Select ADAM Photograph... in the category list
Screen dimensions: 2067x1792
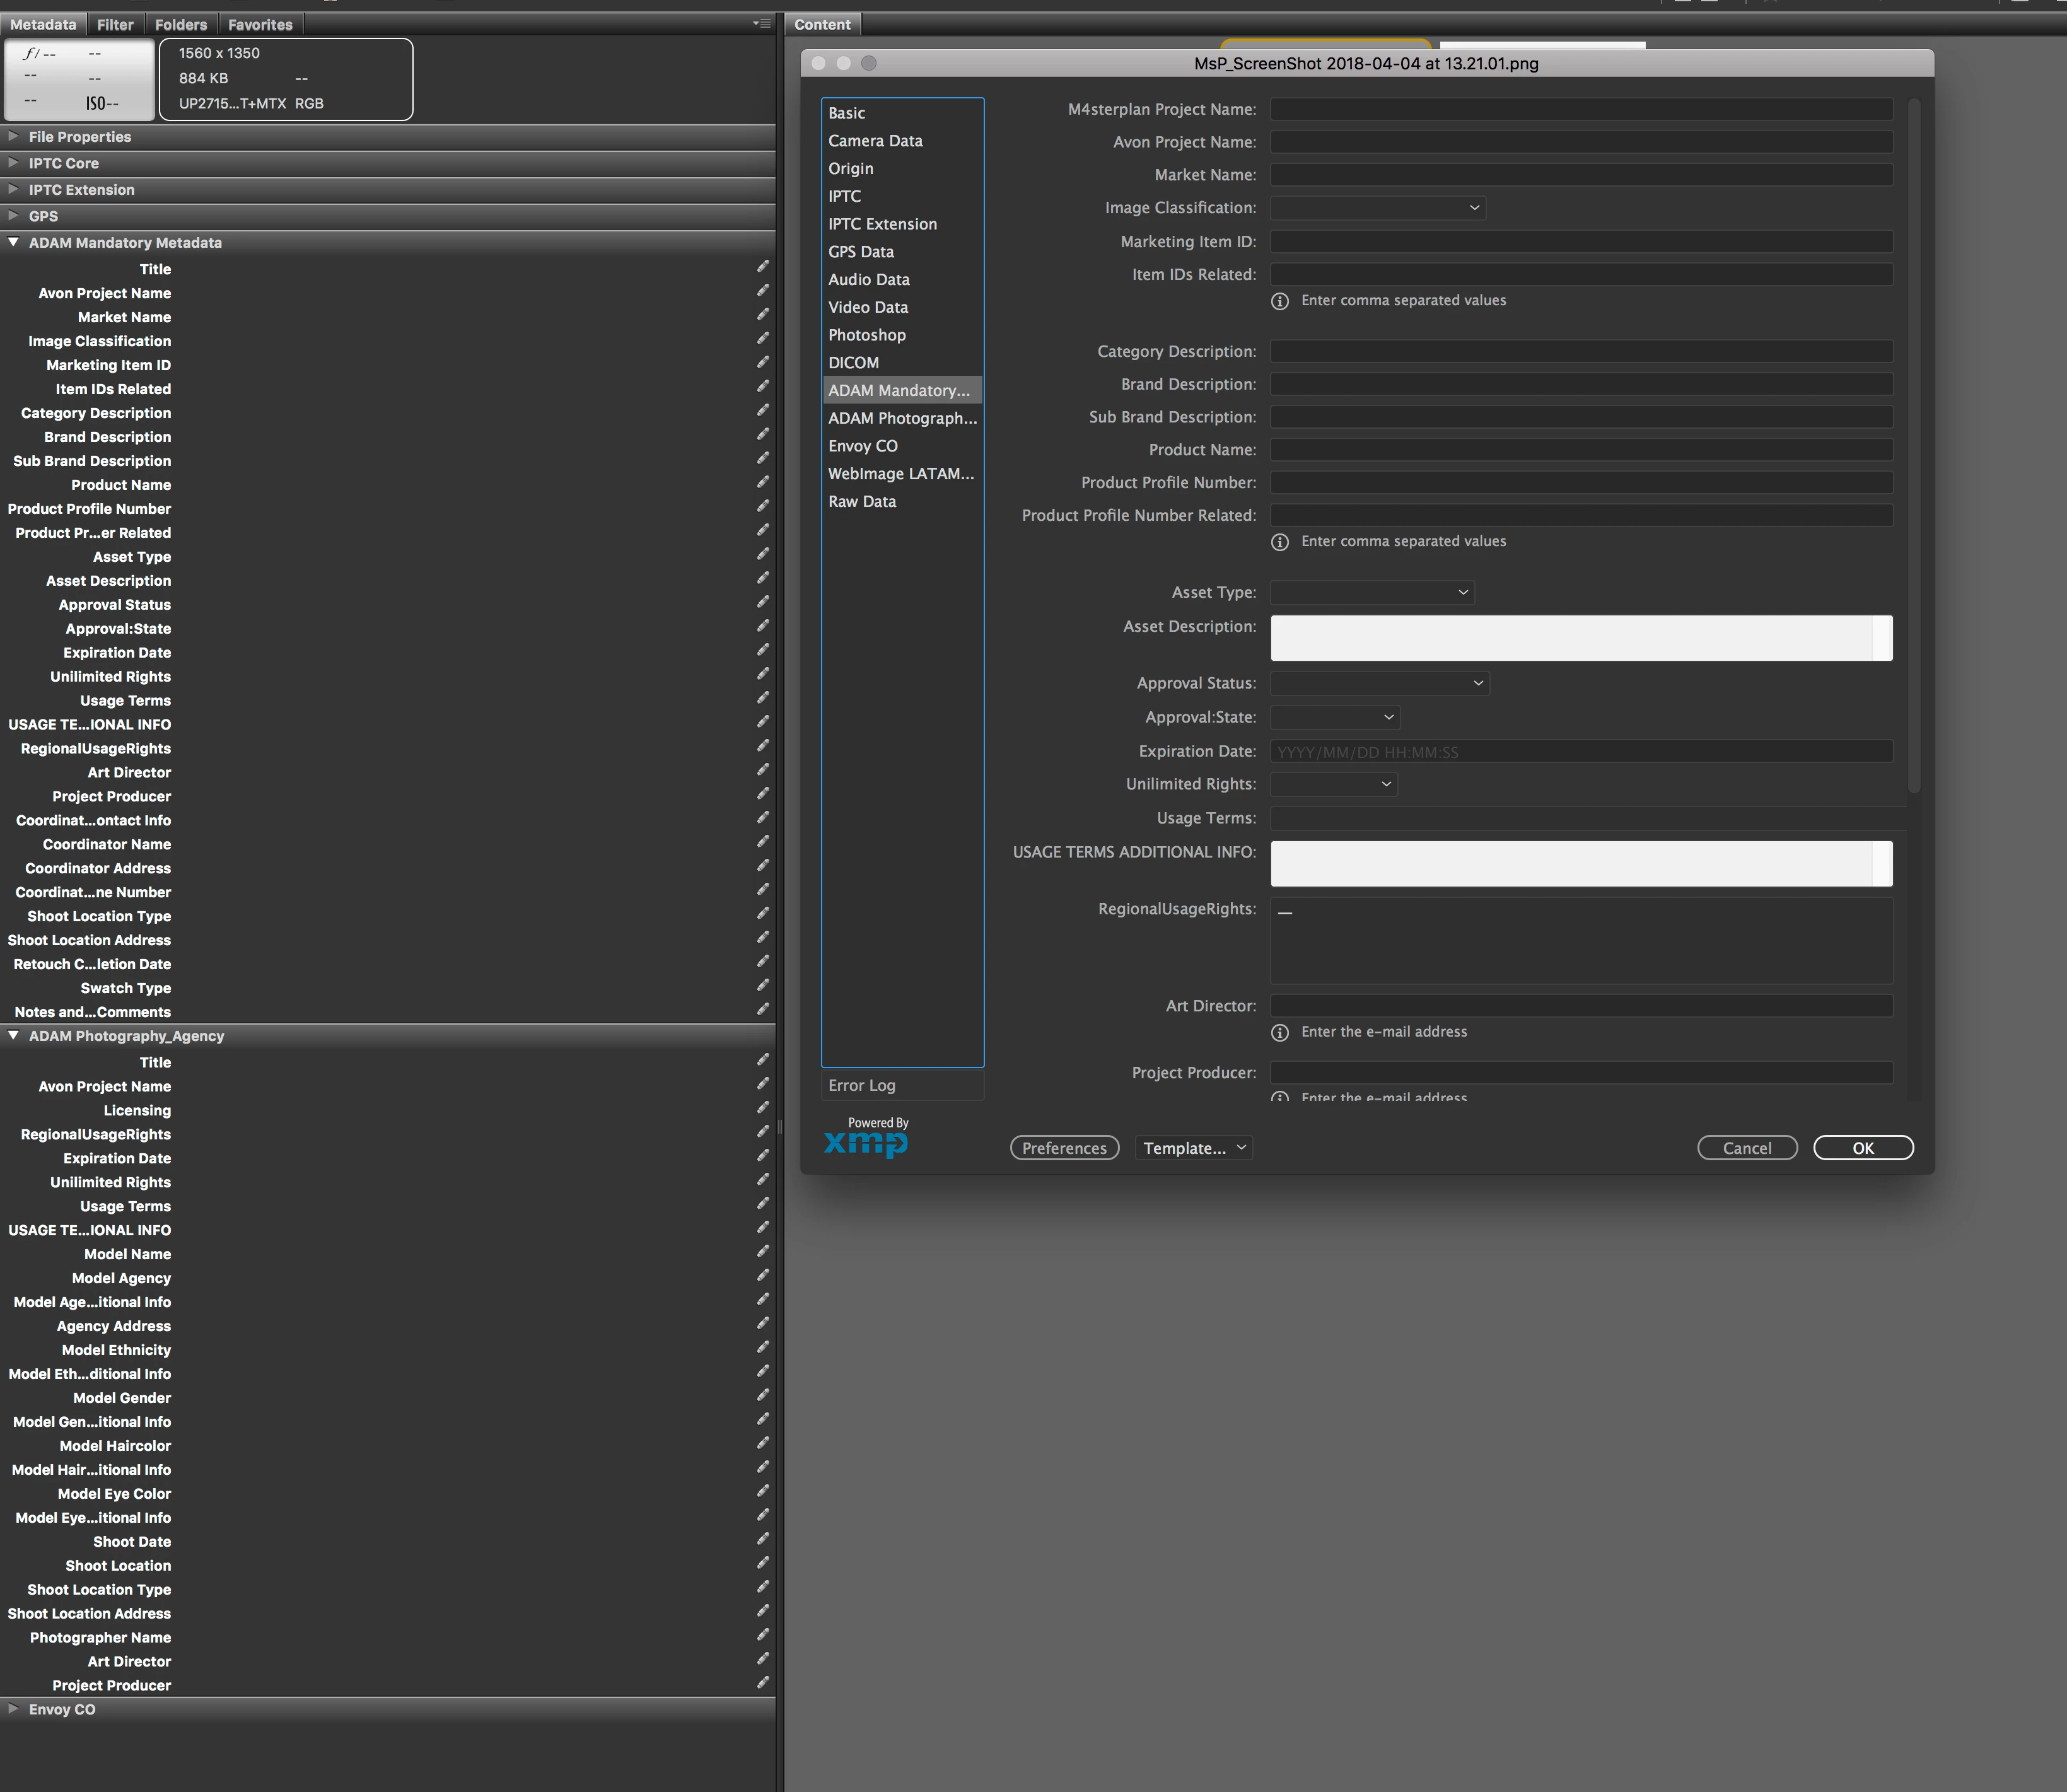click(902, 418)
